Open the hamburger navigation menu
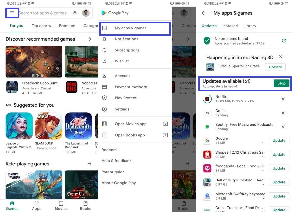 [x=12, y=13]
